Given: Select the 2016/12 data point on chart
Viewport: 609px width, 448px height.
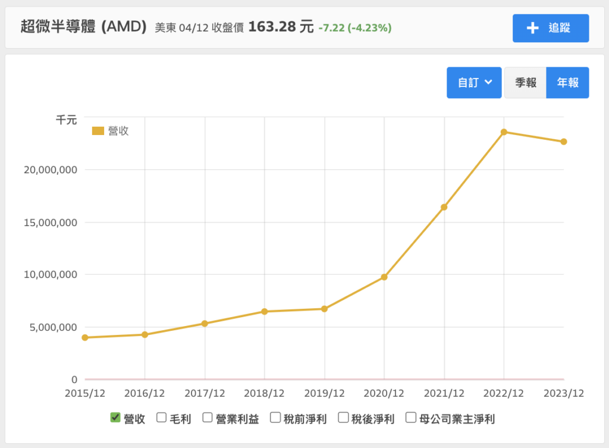Looking at the screenshot, I should point(145,334).
